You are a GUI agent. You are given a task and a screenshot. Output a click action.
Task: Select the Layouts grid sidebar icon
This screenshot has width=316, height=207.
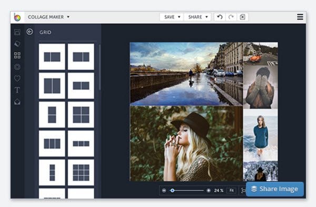pyautogui.click(x=17, y=55)
